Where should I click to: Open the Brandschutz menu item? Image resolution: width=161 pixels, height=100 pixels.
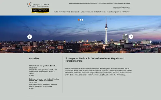click(75, 12)
